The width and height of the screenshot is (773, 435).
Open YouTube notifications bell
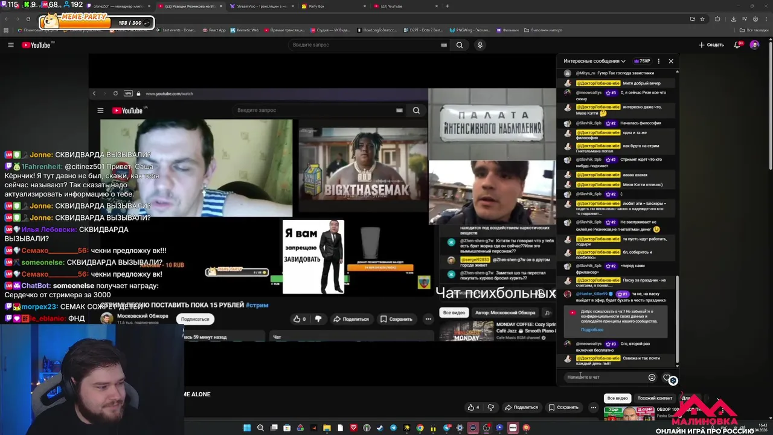[x=738, y=45]
